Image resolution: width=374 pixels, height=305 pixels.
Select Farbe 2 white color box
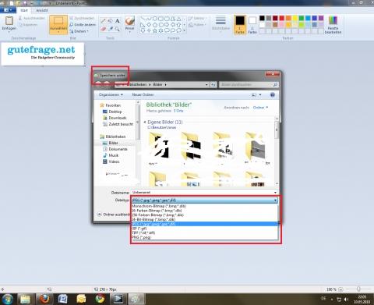[252, 25]
